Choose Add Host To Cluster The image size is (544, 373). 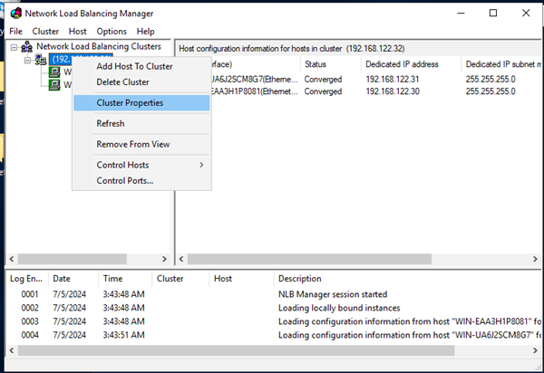[x=141, y=66]
